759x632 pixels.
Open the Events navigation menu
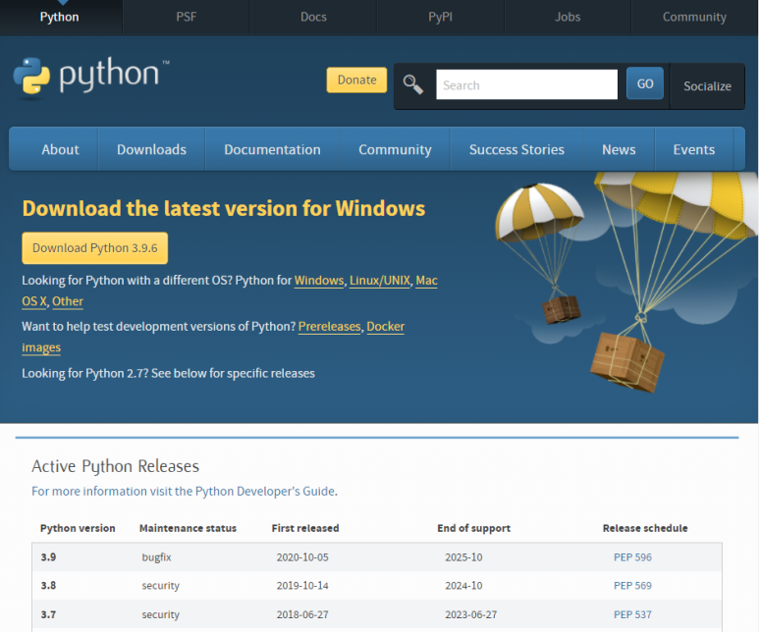693,149
